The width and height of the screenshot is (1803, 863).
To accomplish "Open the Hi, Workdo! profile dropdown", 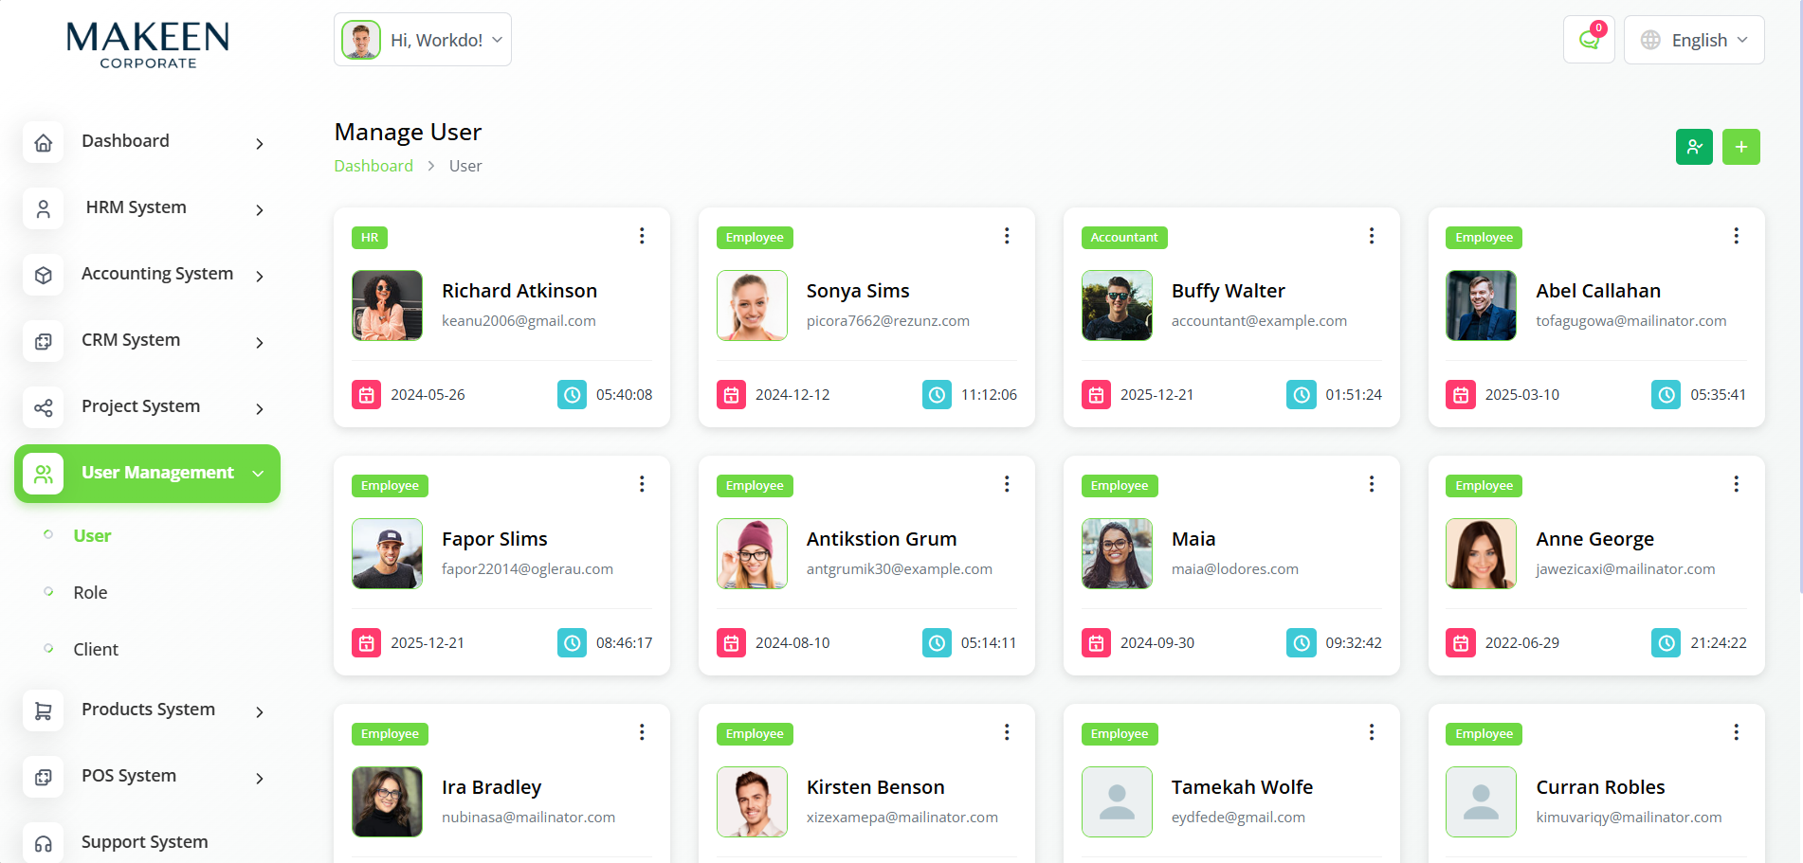I will [423, 40].
